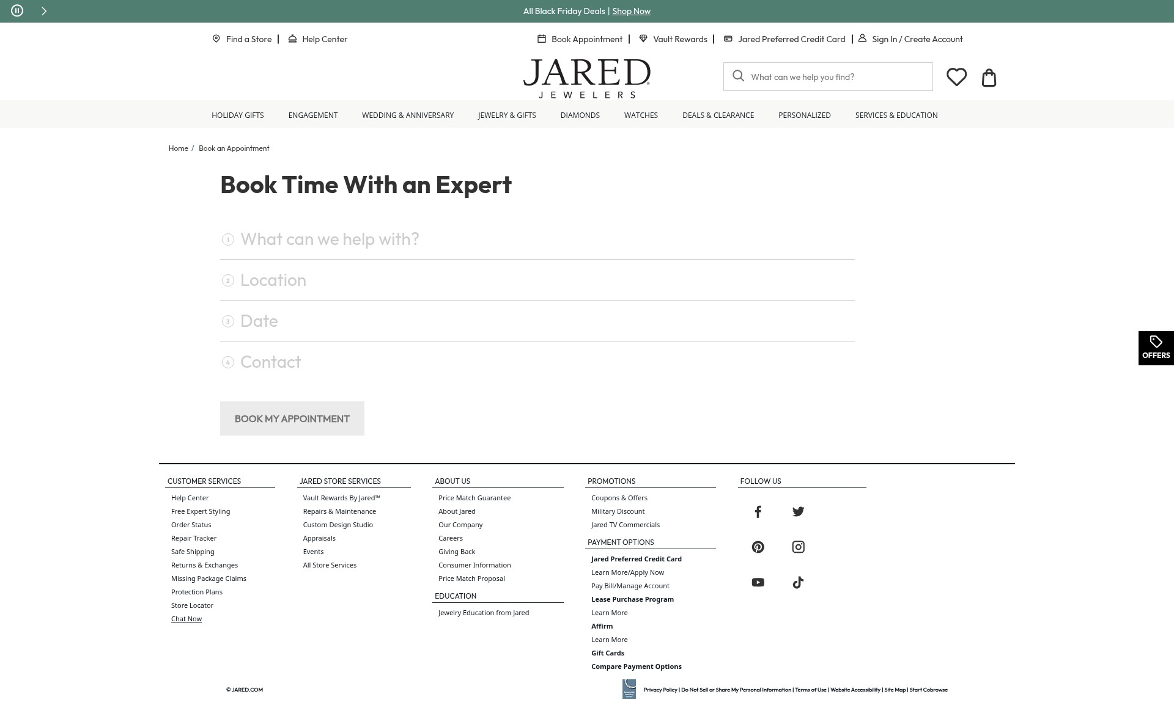Image resolution: width=1174 pixels, height=719 pixels.
Task: Open the Pay Bill/Manage Account link
Action: point(630,586)
